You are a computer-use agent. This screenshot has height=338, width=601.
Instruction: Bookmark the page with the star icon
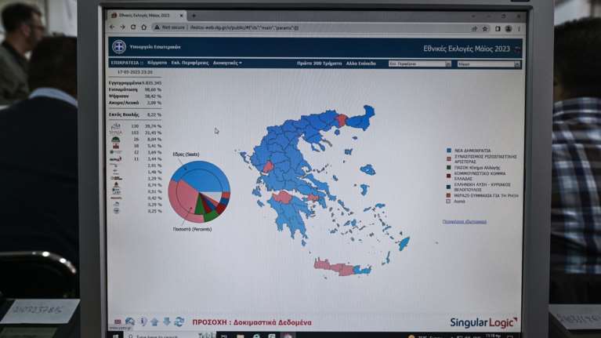coord(485,29)
